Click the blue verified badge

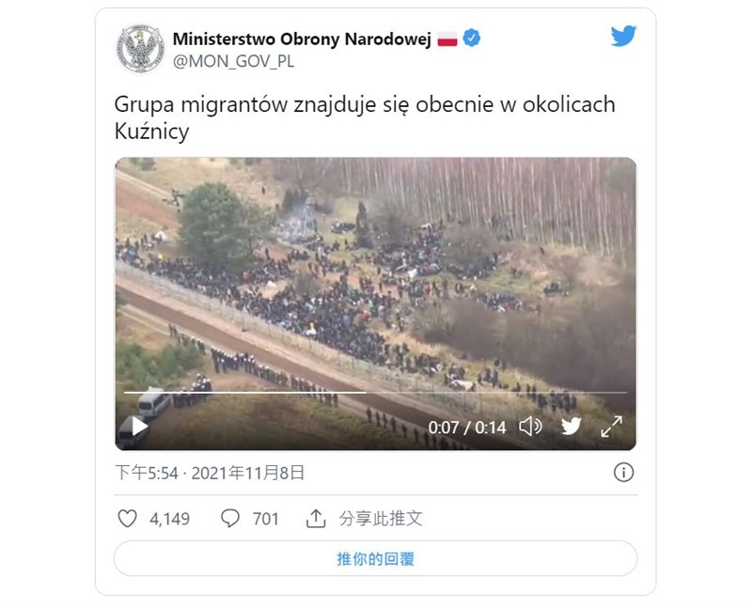click(473, 38)
